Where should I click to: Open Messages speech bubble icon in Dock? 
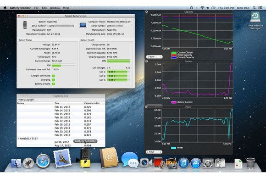point(130,160)
